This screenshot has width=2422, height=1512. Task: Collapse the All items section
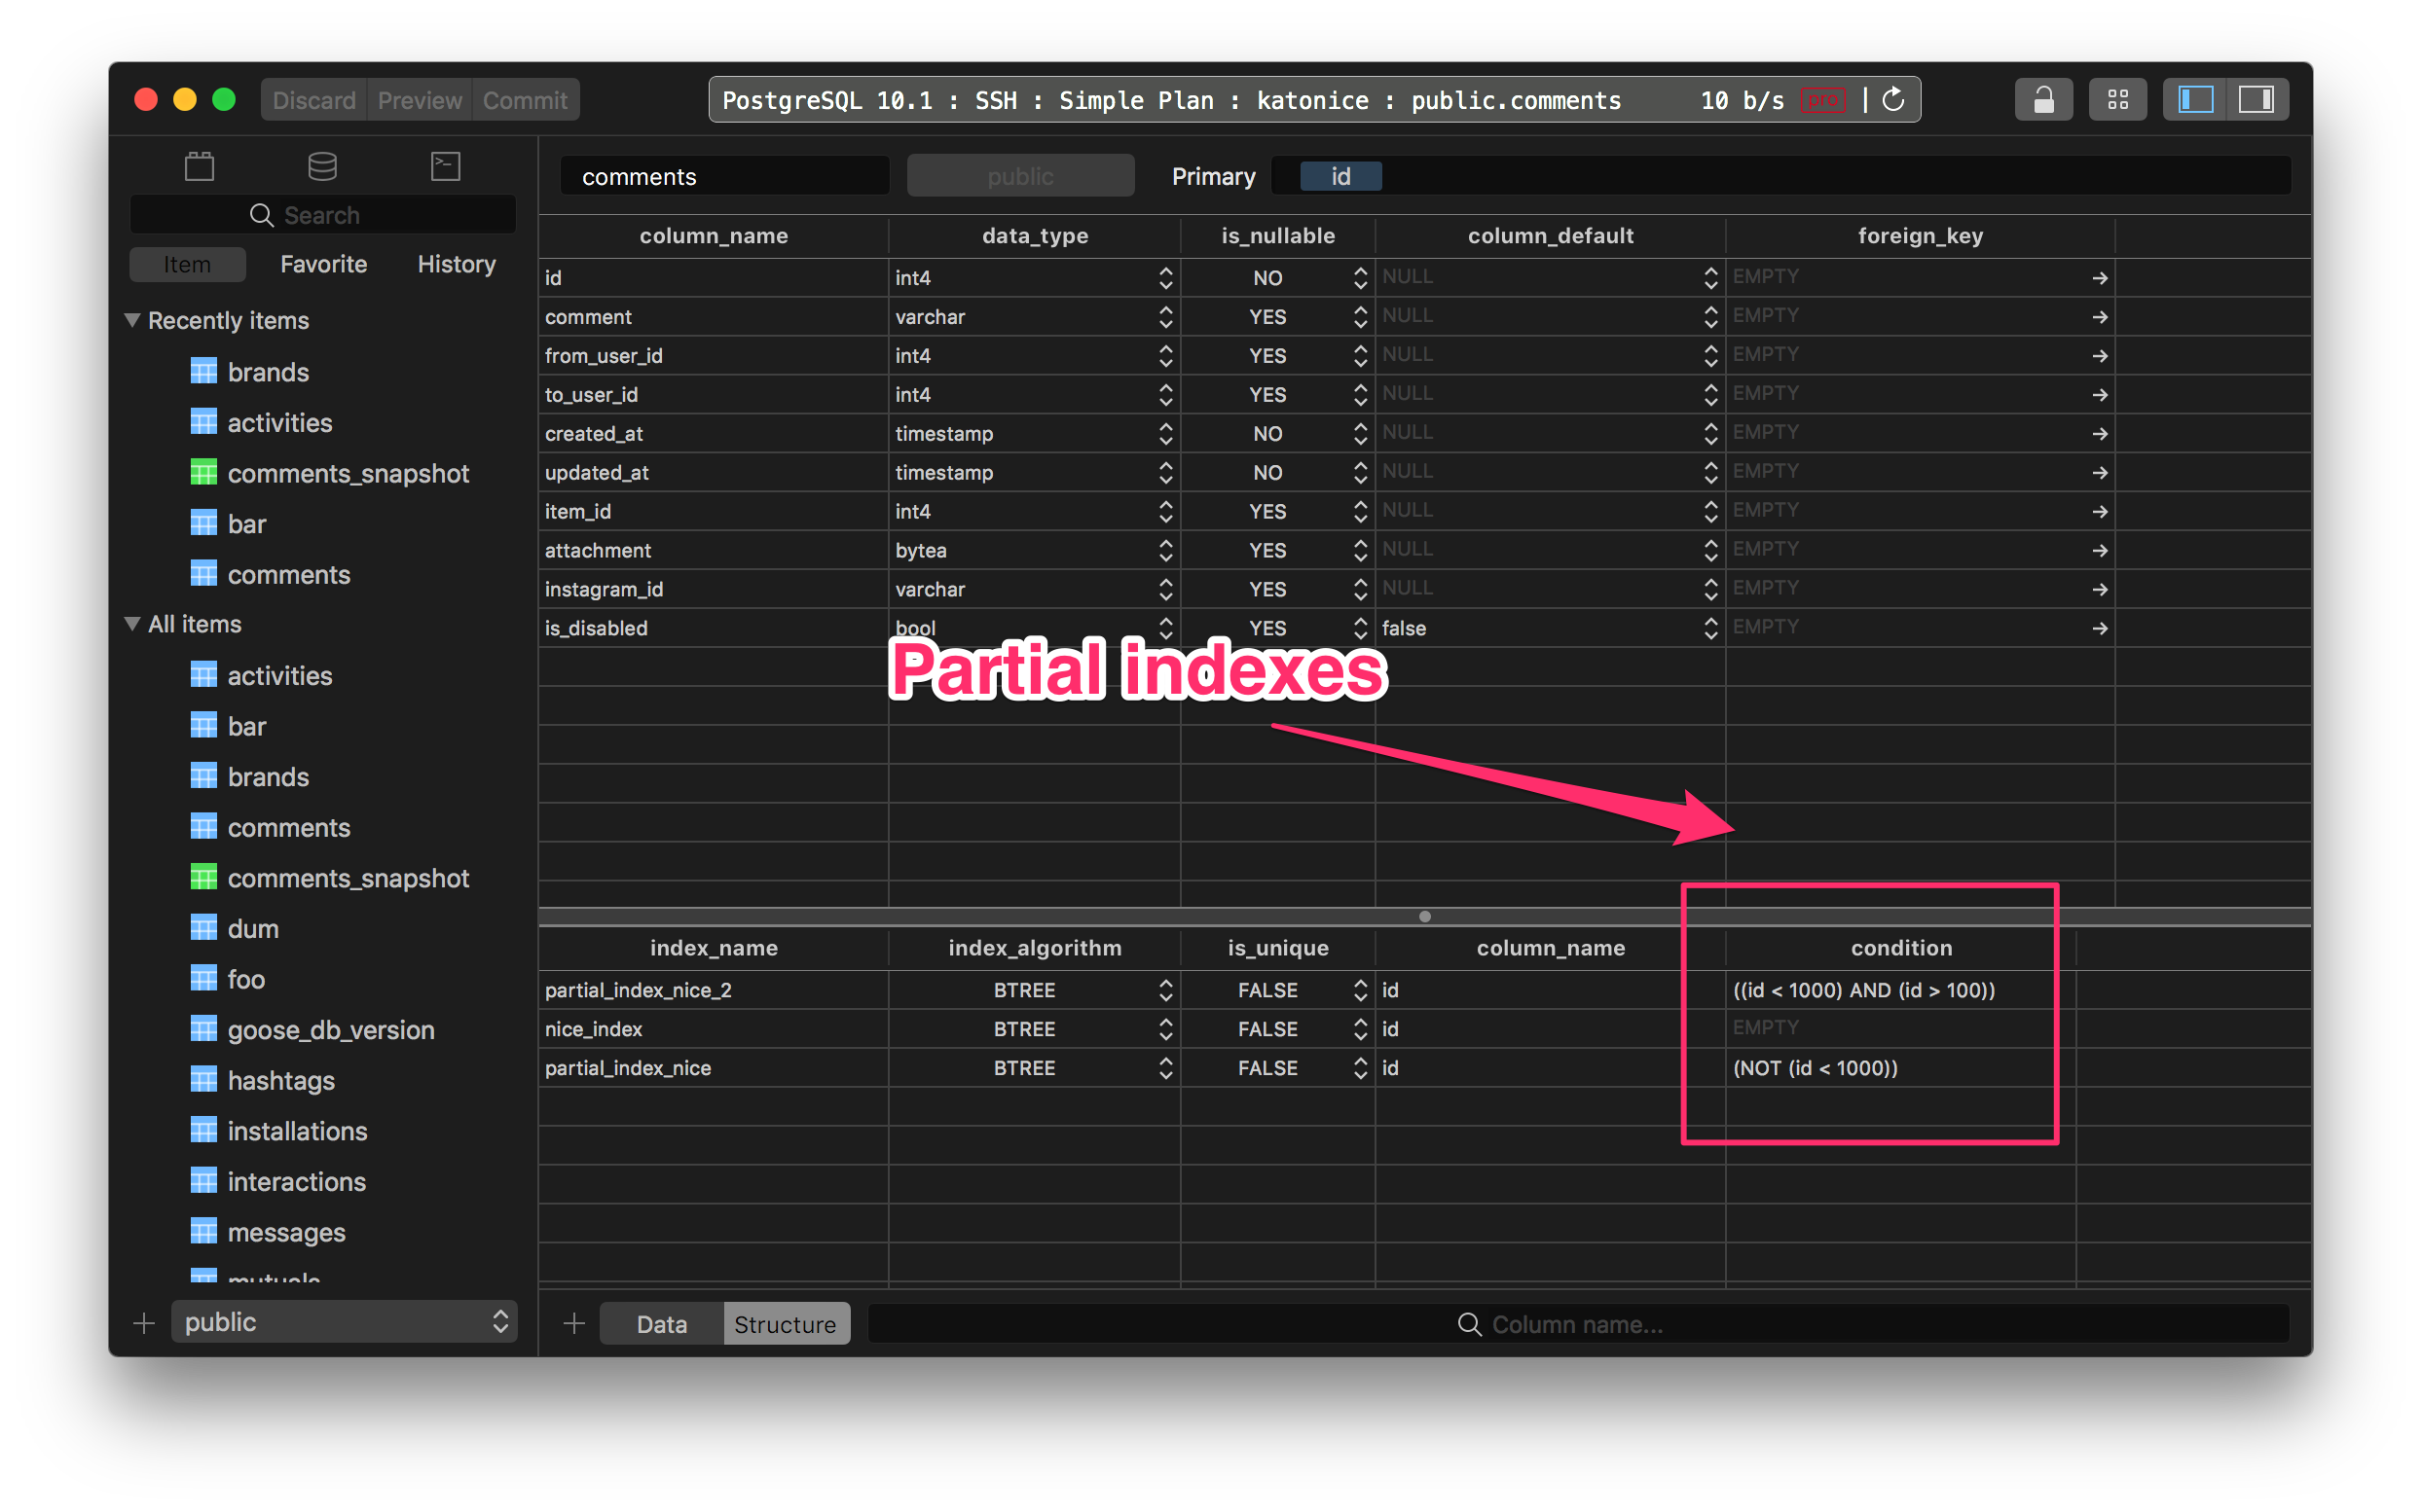pyautogui.click(x=131, y=623)
